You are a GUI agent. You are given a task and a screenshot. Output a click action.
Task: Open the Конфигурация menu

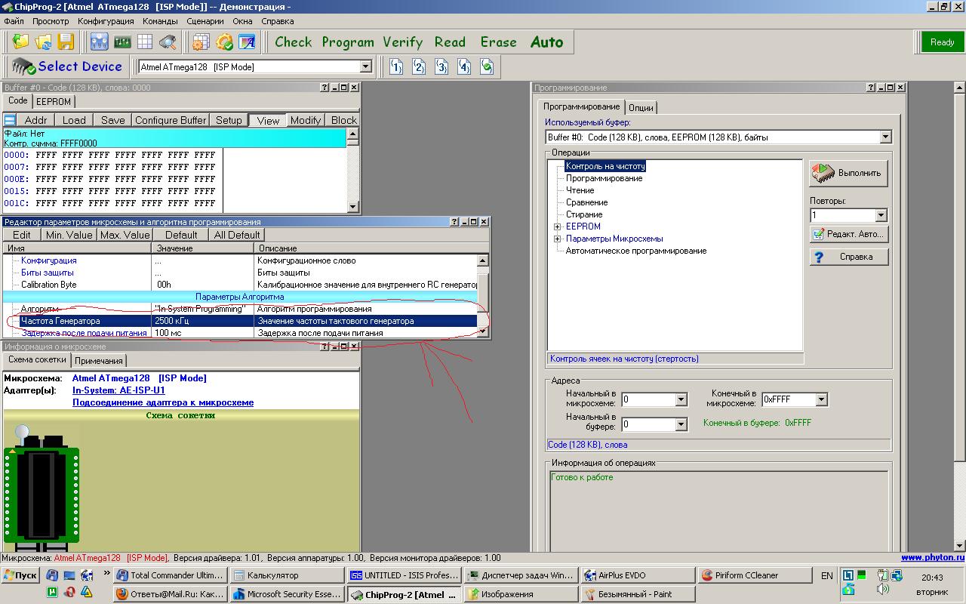point(106,21)
